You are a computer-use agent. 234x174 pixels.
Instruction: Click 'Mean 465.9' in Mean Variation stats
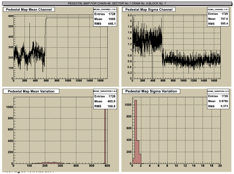pos(105,101)
